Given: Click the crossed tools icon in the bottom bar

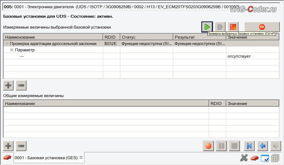Looking at the screenshot, I should point(244,158).
